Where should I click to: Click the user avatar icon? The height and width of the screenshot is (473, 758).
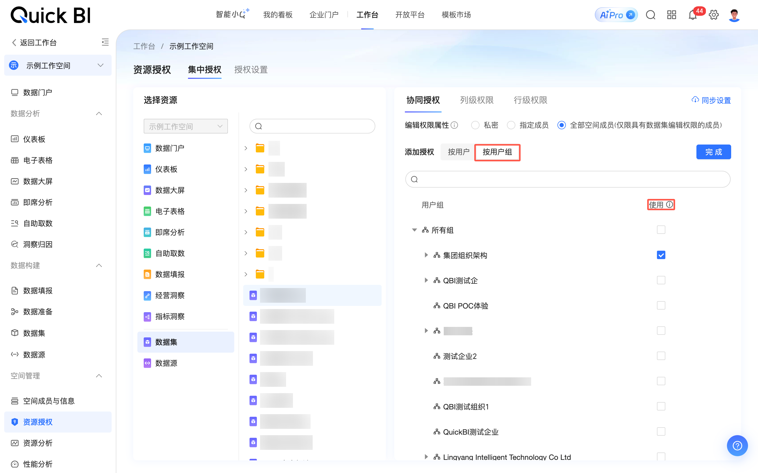coord(734,15)
